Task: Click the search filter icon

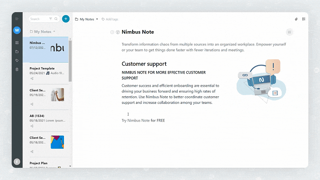Action: pyautogui.click(x=51, y=19)
